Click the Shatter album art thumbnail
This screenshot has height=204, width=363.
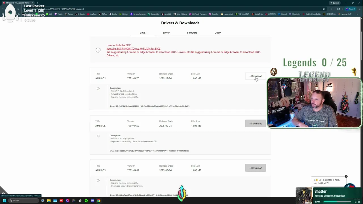click(x=304, y=195)
